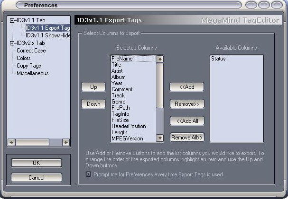Click the Down button
This screenshot has height=199, width=288.
(x=93, y=104)
